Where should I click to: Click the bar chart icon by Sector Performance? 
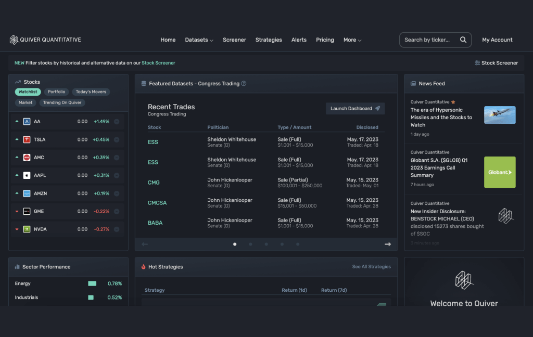point(17,267)
